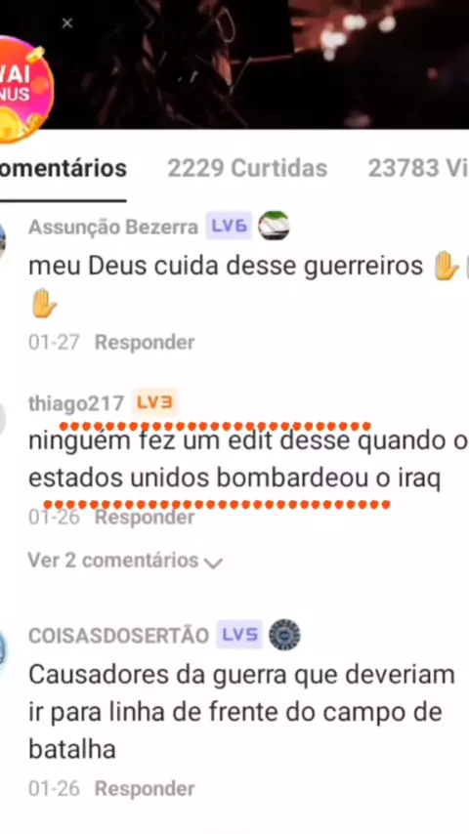
Task: Reply to Assunção Bezerra's comment
Action: click(x=145, y=342)
